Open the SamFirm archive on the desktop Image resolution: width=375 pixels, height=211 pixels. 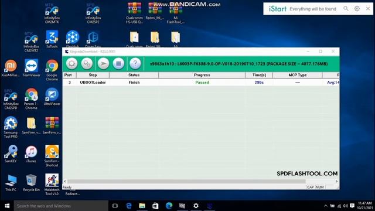click(x=52, y=126)
